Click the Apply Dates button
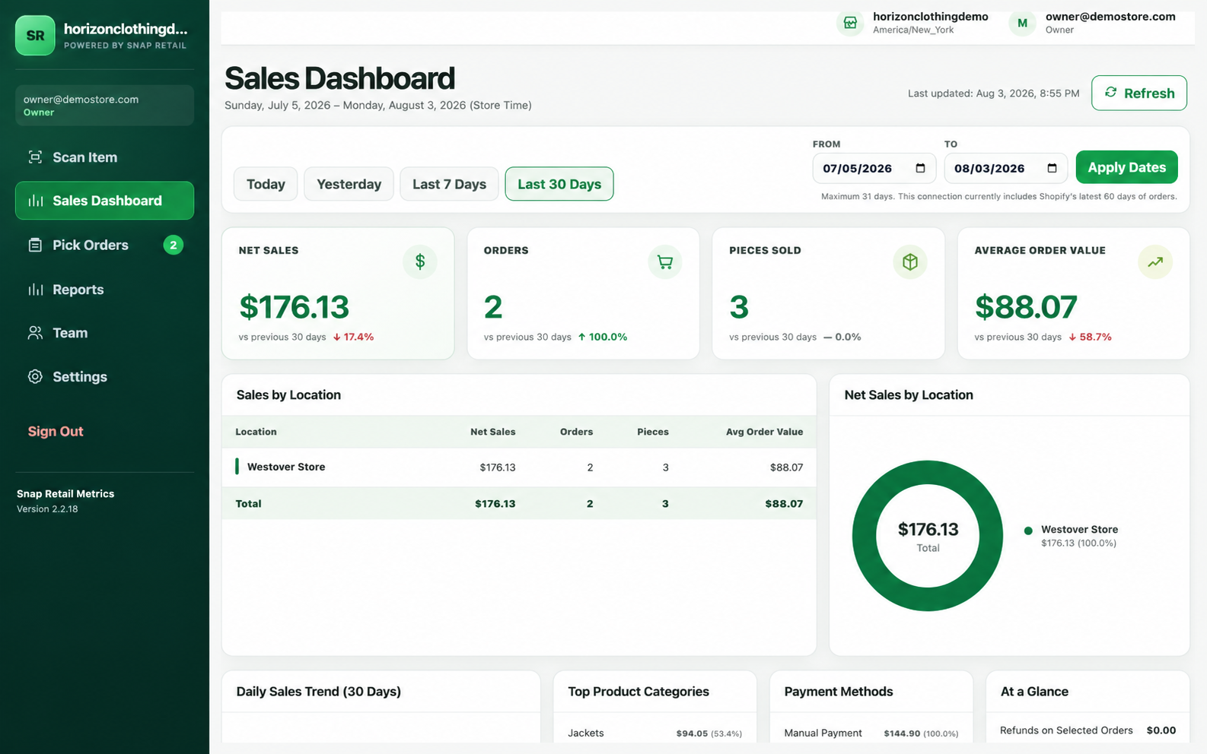 (x=1126, y=167)
